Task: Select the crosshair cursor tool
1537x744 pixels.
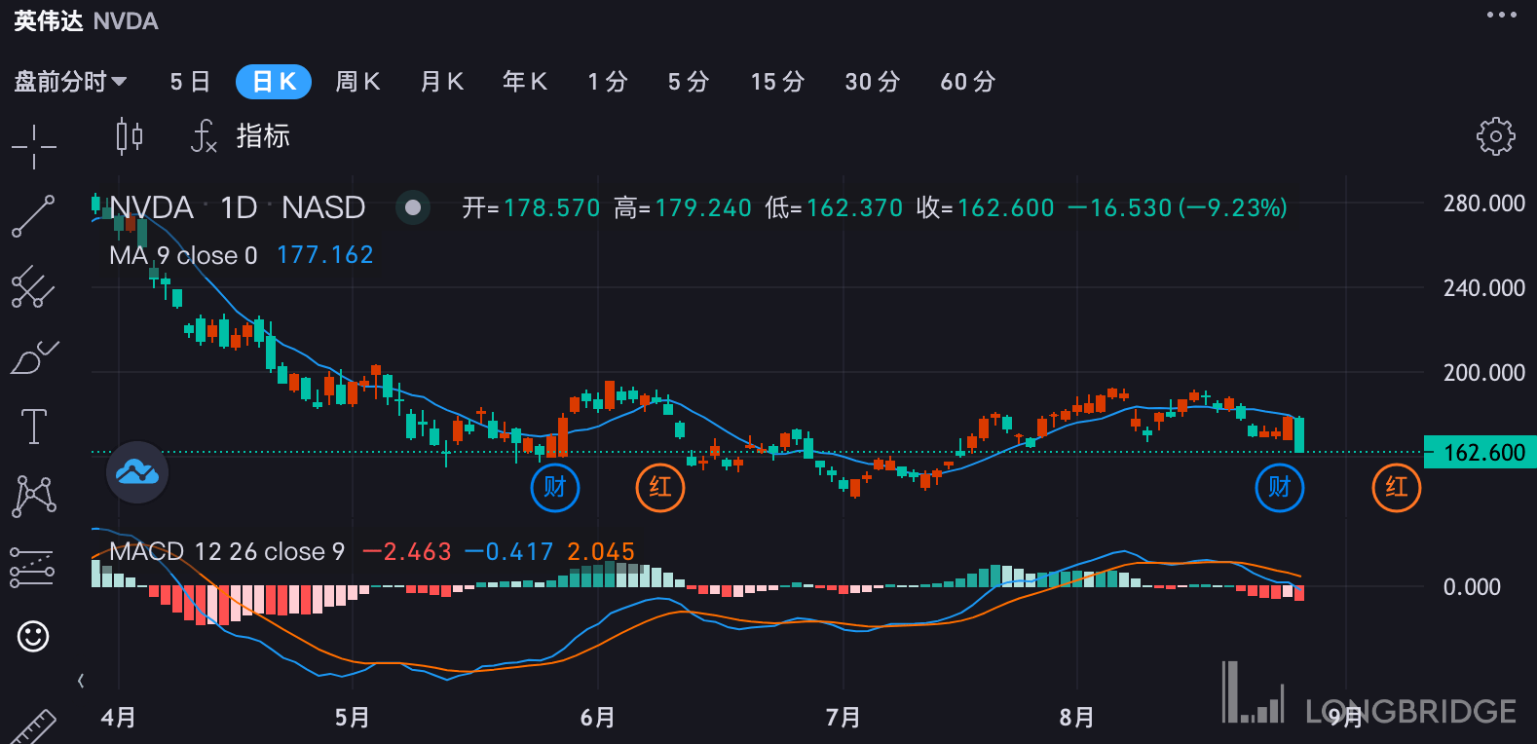Action: (34, 147)
